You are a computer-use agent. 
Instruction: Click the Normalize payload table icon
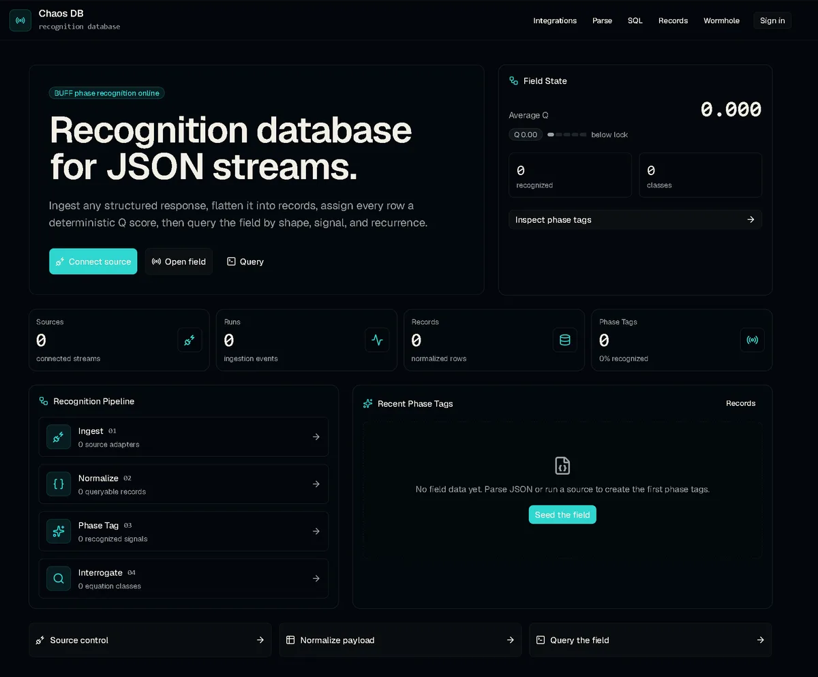tap(290, 640)
